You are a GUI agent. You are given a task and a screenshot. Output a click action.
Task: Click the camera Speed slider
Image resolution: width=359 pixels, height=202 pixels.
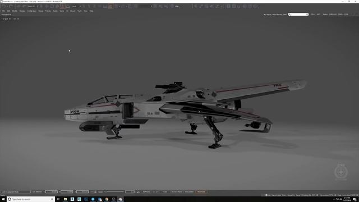(x=114, y=192)
